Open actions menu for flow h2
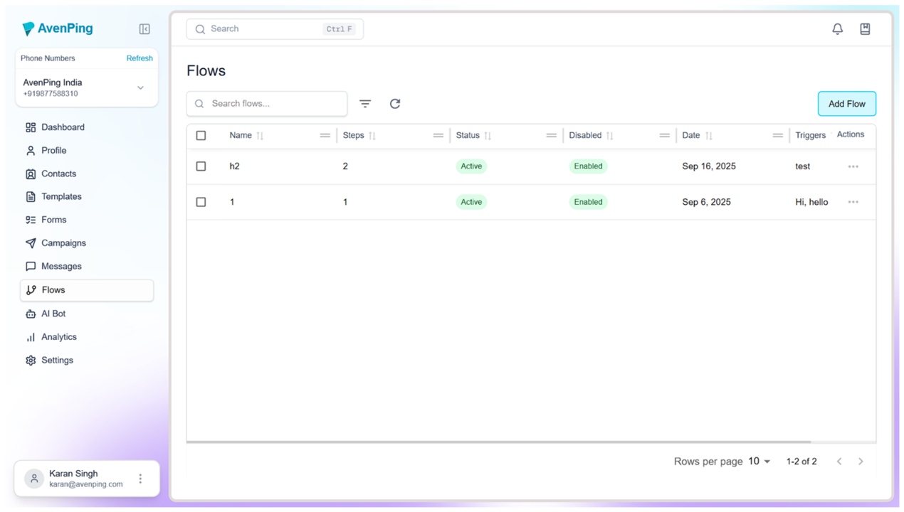The image size is (904, 512). (x=853, y=166)
